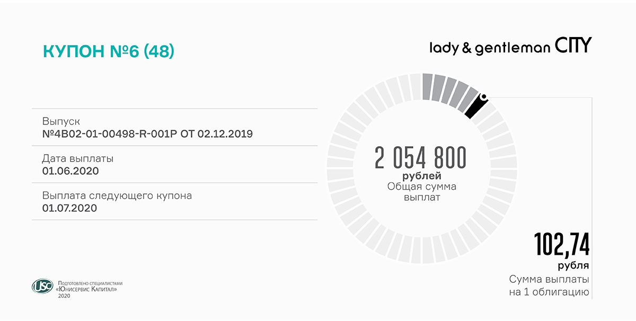Click the Сумма выплаты на 1 облигацию caption

[549, 286]
